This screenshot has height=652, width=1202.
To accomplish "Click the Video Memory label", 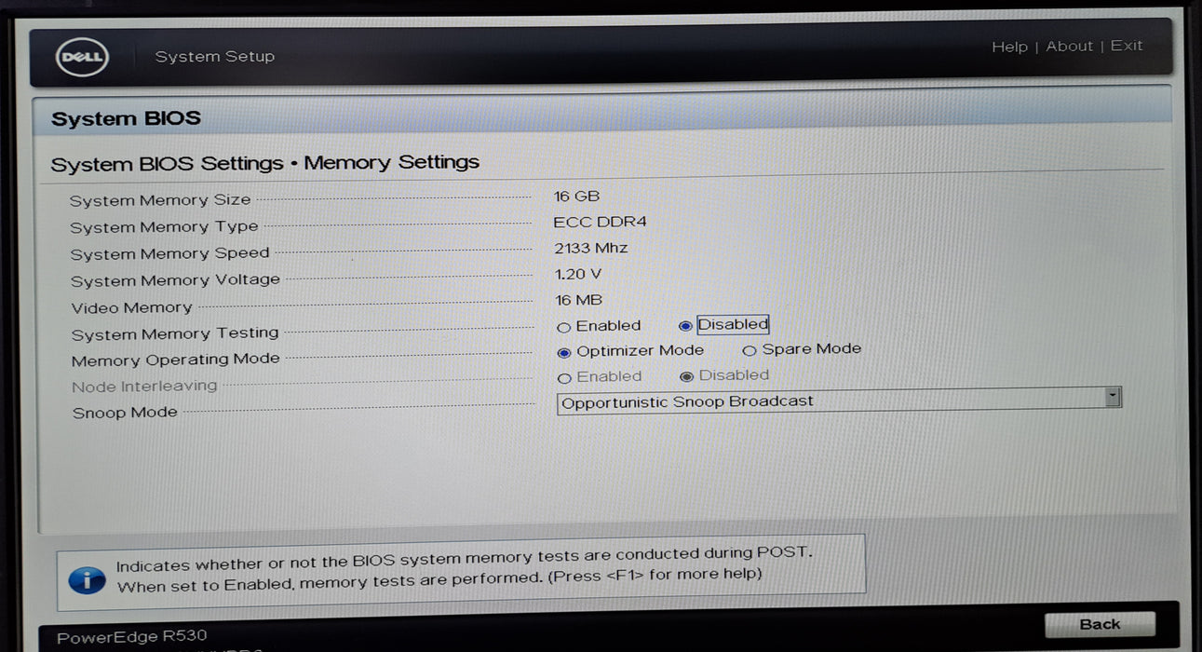I will click(x=131, y=307).
